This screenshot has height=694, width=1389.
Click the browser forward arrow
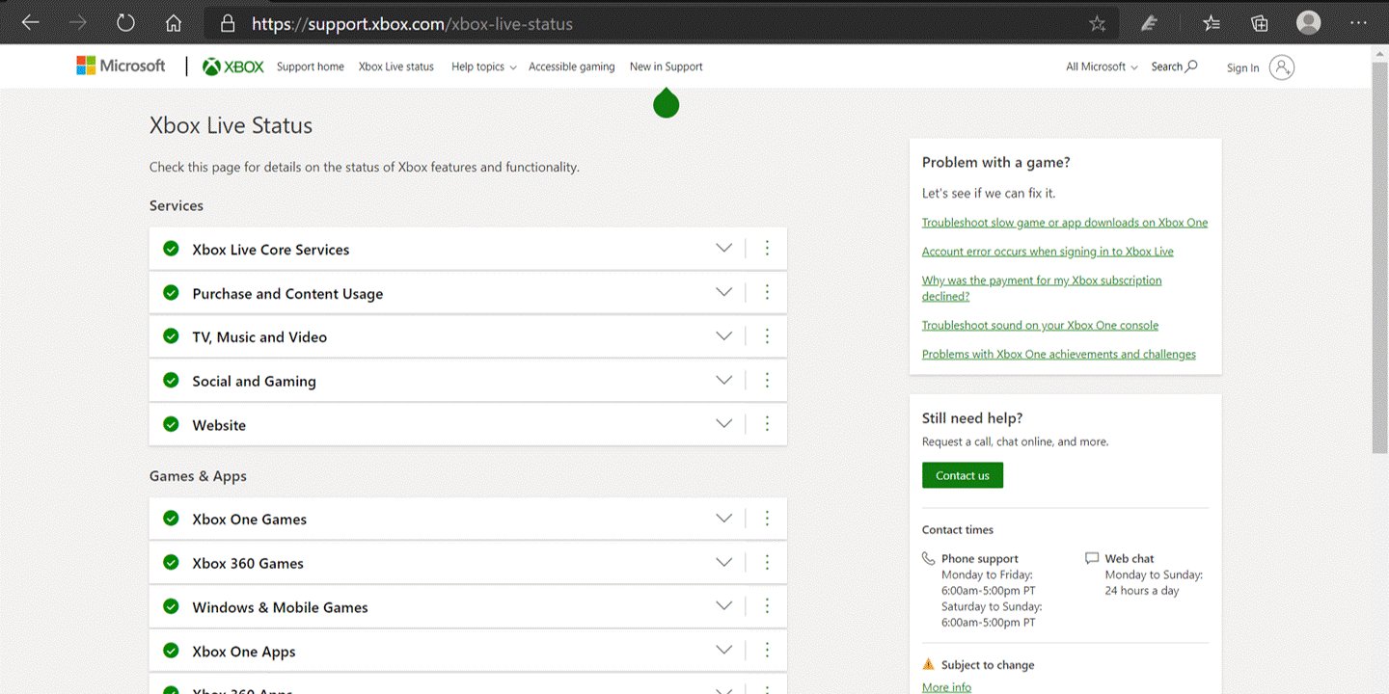pos(78,22)
